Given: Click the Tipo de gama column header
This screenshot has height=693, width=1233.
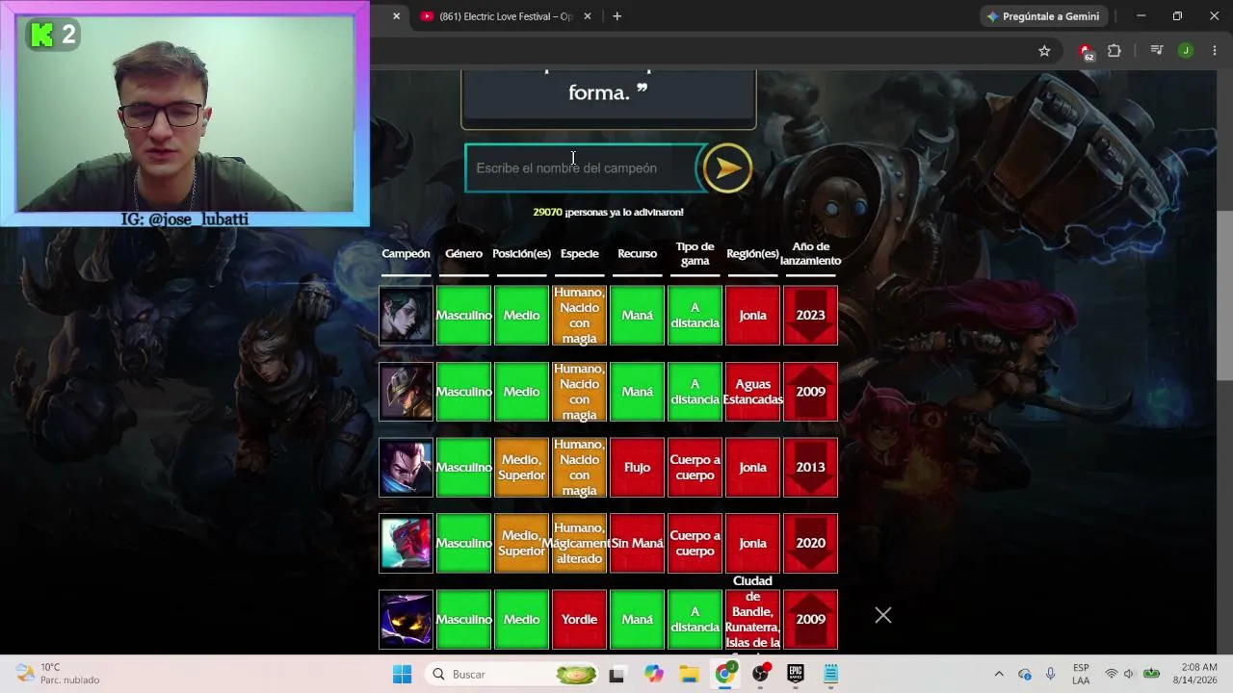Looking at the screenshot, I should (695, 254).
